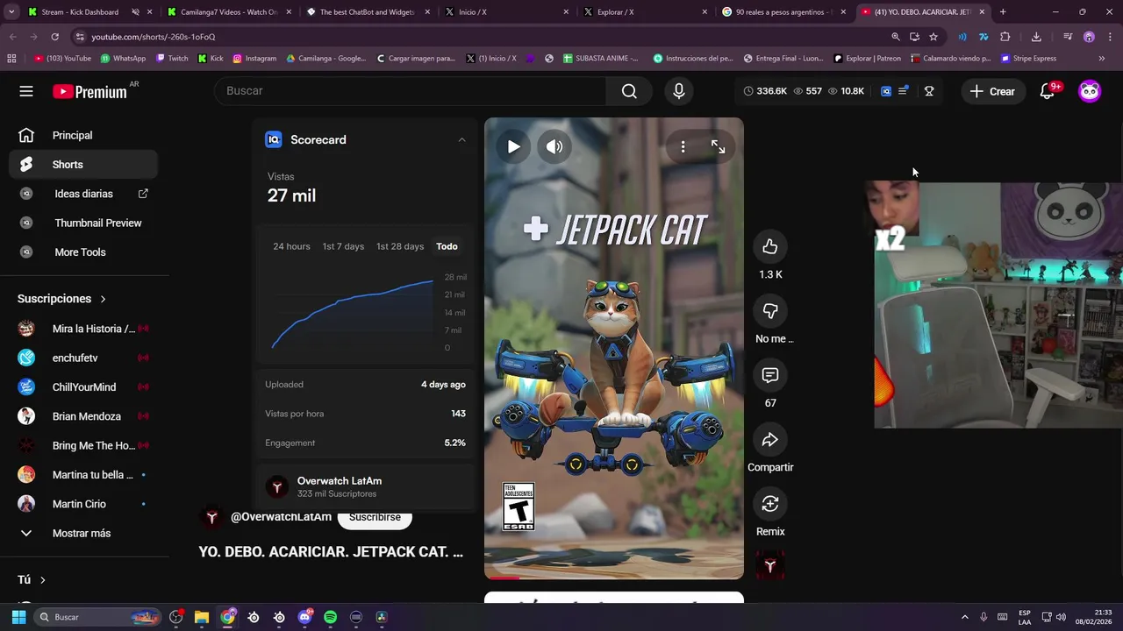Select the 24 hours stats range
This screenshot has height=631, width=1123.
[291, 246]
